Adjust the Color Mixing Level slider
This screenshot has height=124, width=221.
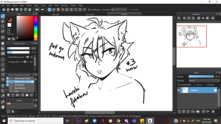tap(27, 57)
